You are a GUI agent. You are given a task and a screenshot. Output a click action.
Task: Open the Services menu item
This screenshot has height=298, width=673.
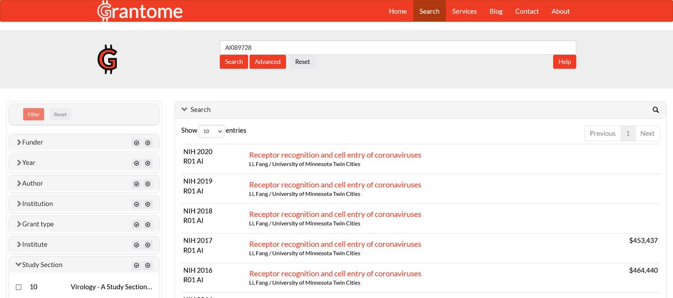click(x=464, y=11)
